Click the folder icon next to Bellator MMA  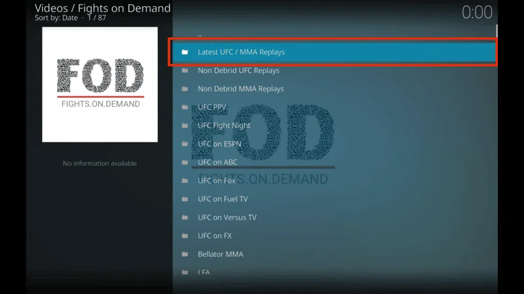185,254
